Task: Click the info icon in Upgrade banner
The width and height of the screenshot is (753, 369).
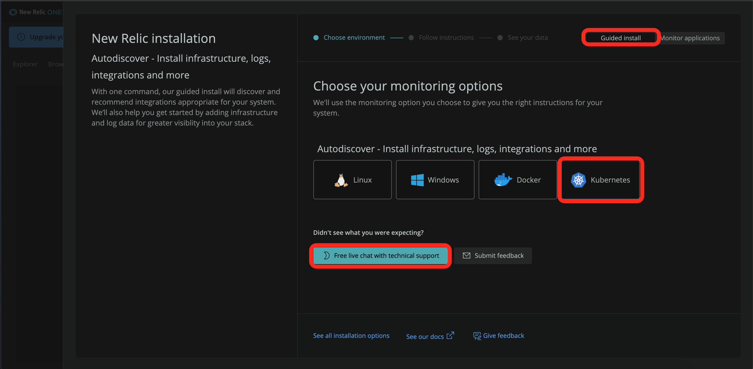Action: (21, 37)
